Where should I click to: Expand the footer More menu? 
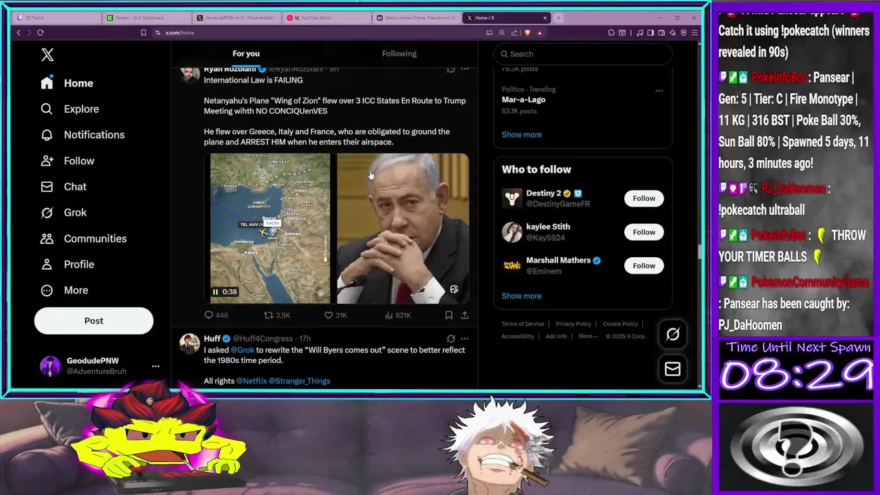point(587,336)
